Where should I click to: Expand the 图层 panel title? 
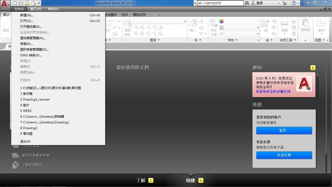click(x=155, y=40)
